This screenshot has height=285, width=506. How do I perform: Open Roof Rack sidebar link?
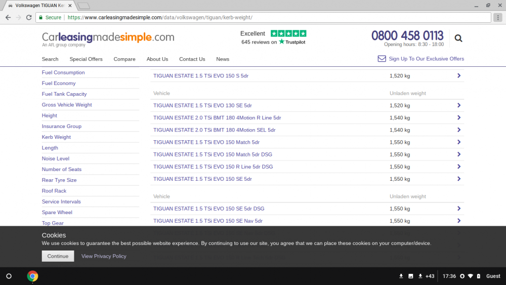(54, 191)
